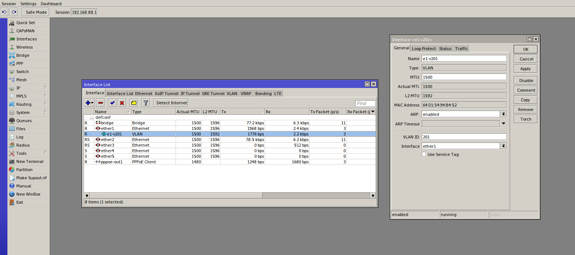Open the Session menu
This screenshot has height=255, width=575.
tap(9, 4)
